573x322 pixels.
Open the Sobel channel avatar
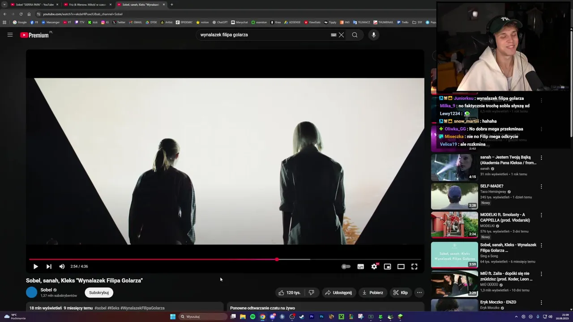pos(31,292)
